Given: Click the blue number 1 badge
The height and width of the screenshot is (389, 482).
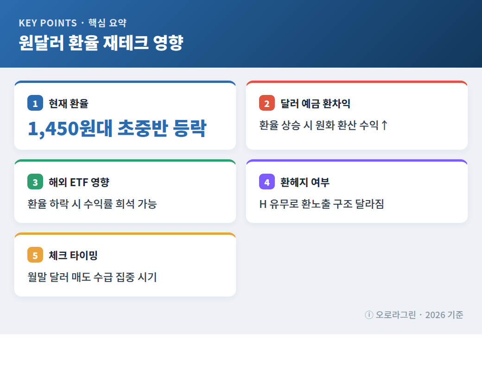Looking at the screenshot, I should (35, 103).
